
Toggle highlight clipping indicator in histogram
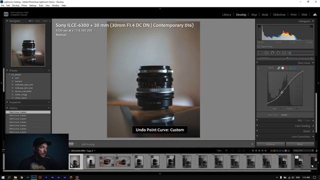pos(311,26)
